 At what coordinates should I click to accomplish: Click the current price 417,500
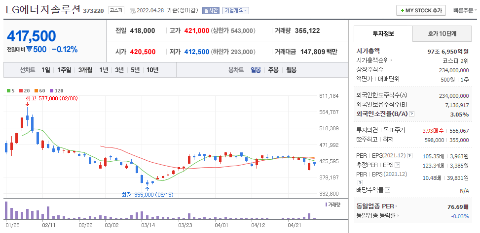tap(32, 36)
